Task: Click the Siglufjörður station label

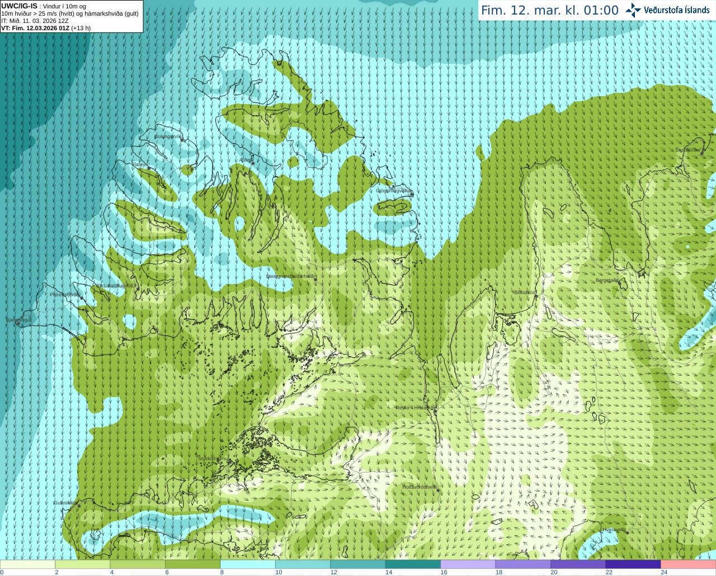Action: point(688,150)
